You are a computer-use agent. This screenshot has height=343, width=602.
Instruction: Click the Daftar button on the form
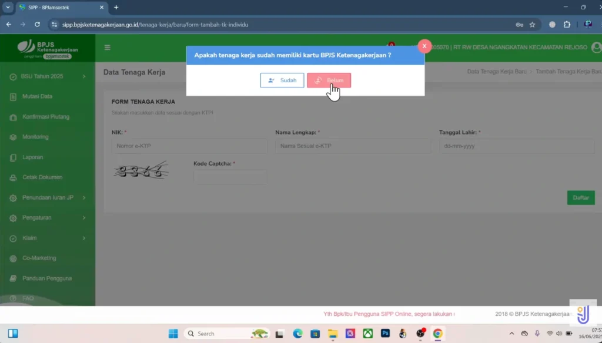click(580, 197)
